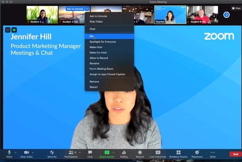Expand video options arrow beside Stop Video

click(x=33, y=152)
